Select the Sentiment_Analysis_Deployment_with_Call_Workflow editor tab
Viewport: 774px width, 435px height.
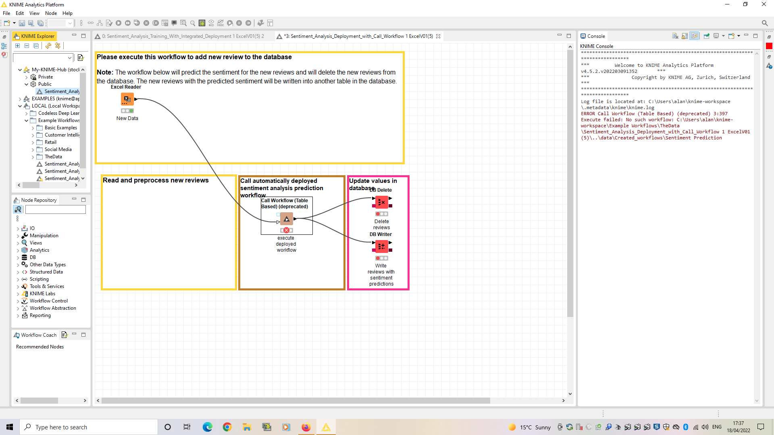(x=358, y=36)
